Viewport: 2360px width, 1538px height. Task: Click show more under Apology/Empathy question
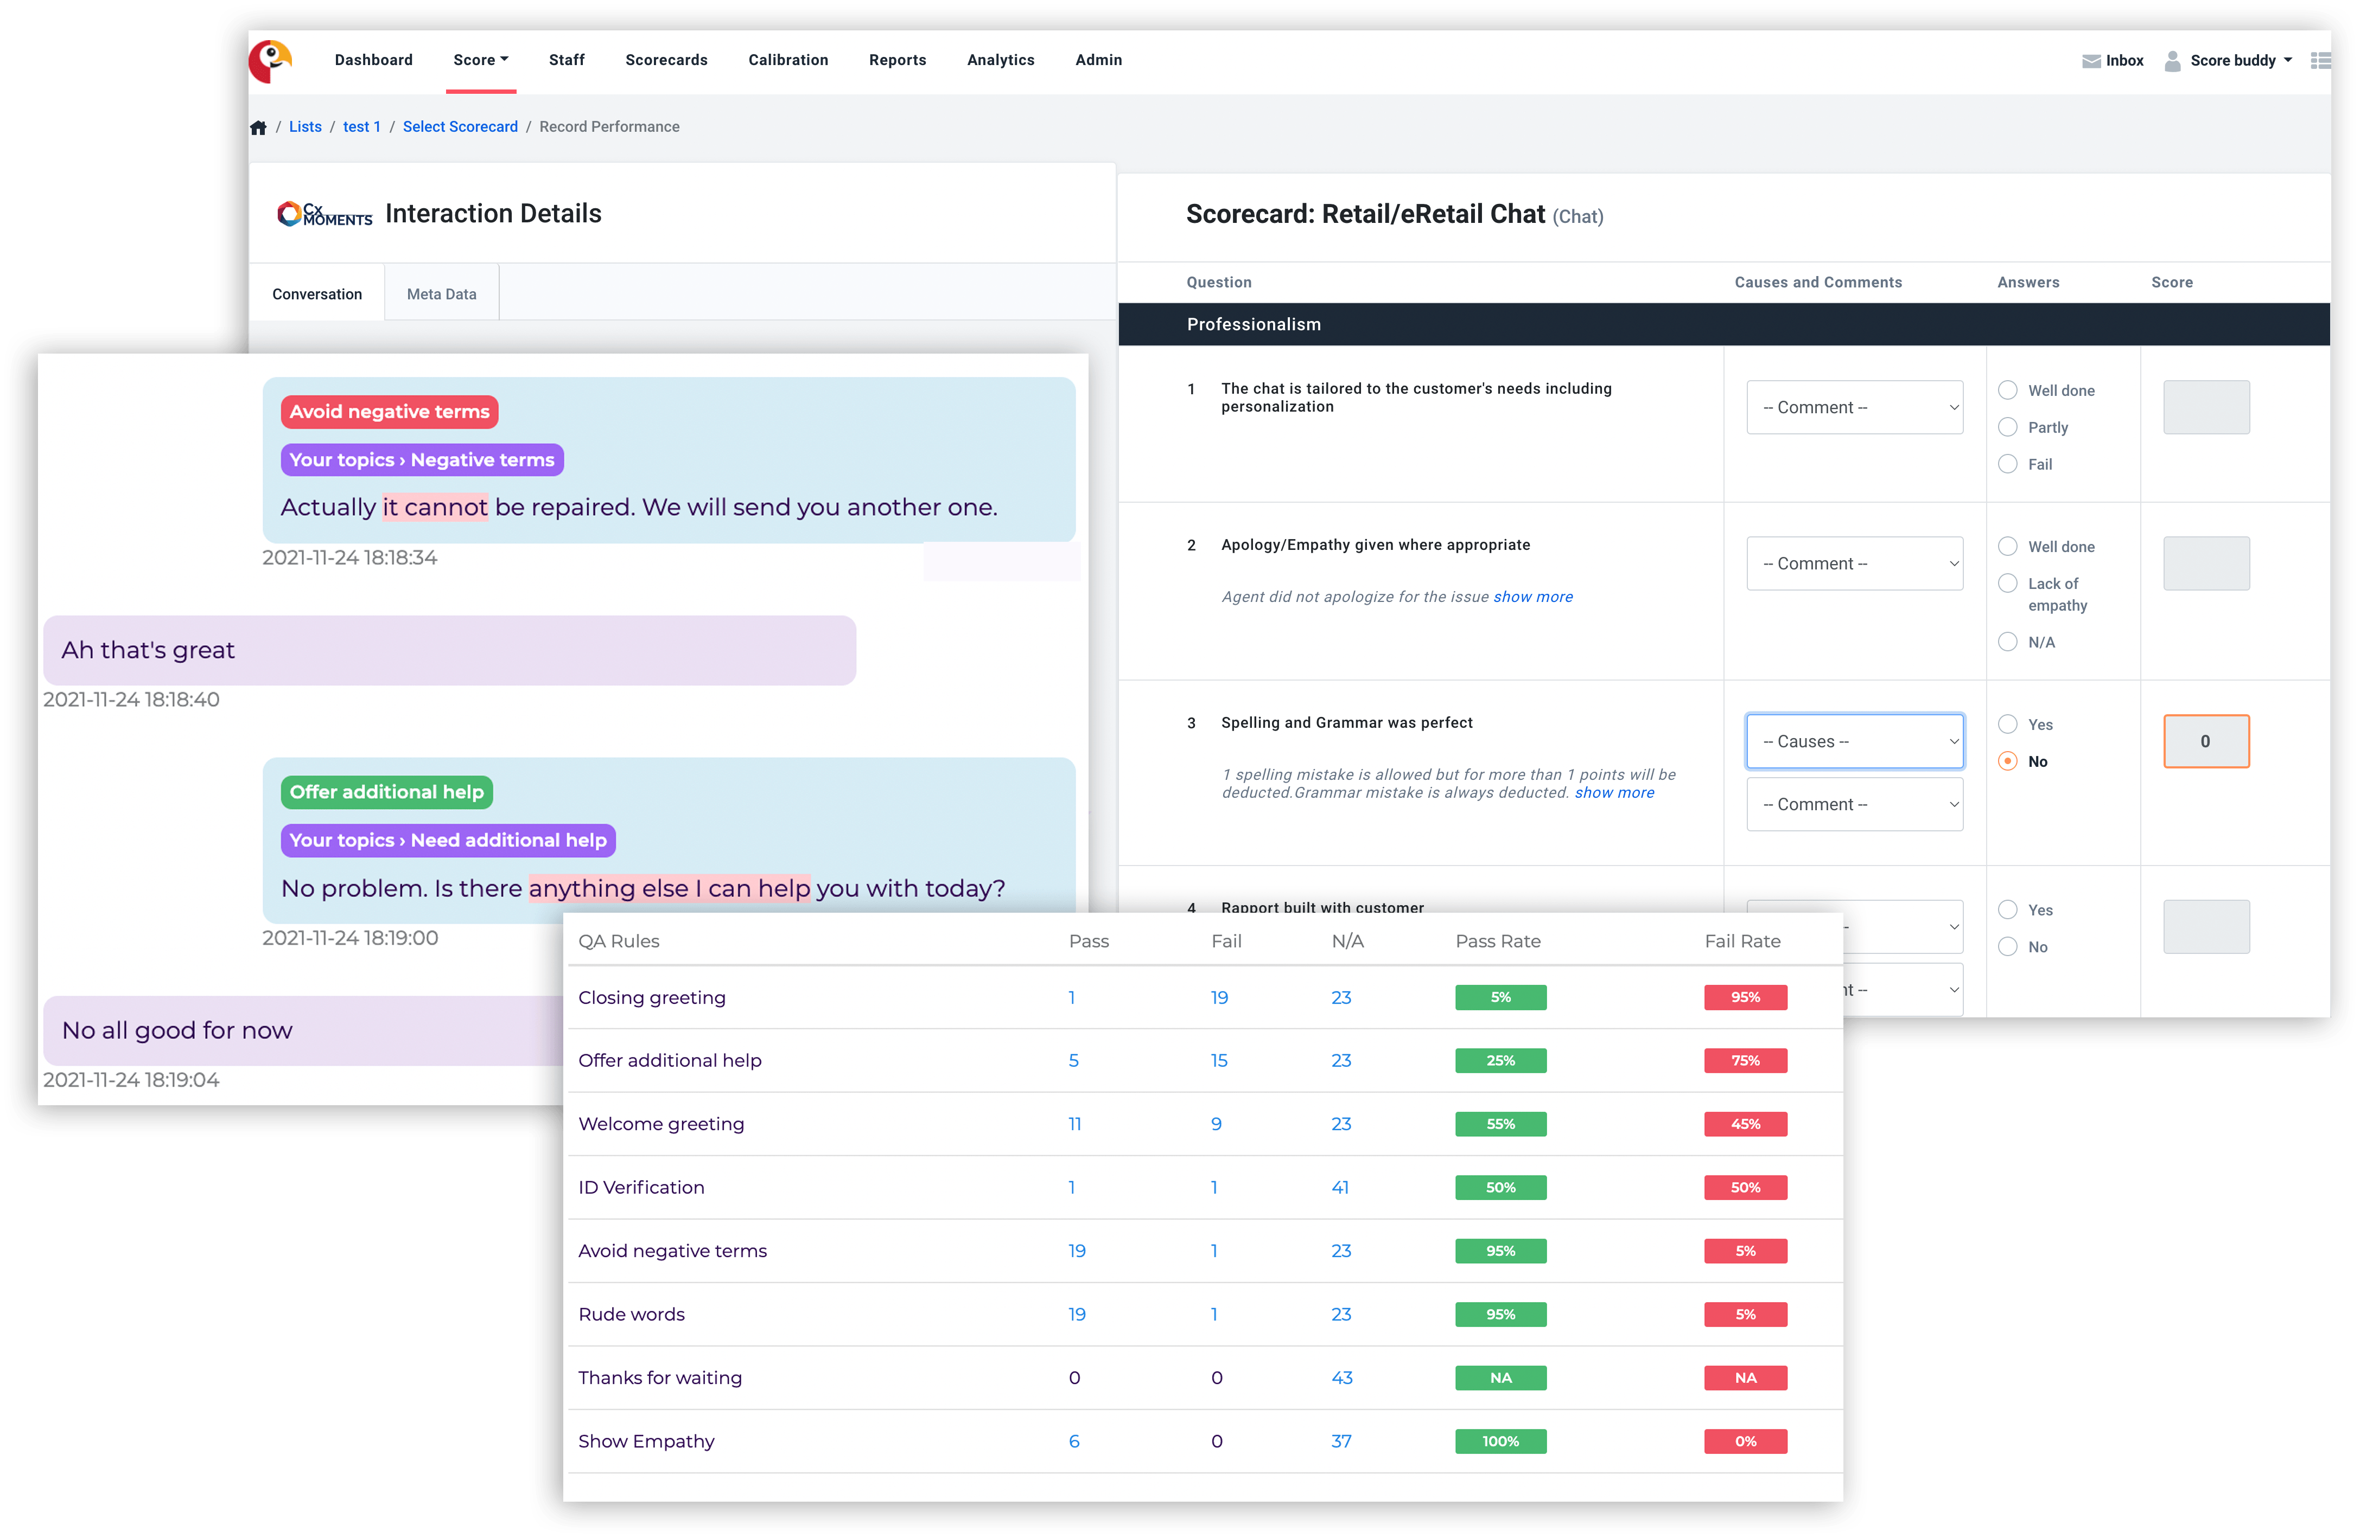tap(1532, 597)
